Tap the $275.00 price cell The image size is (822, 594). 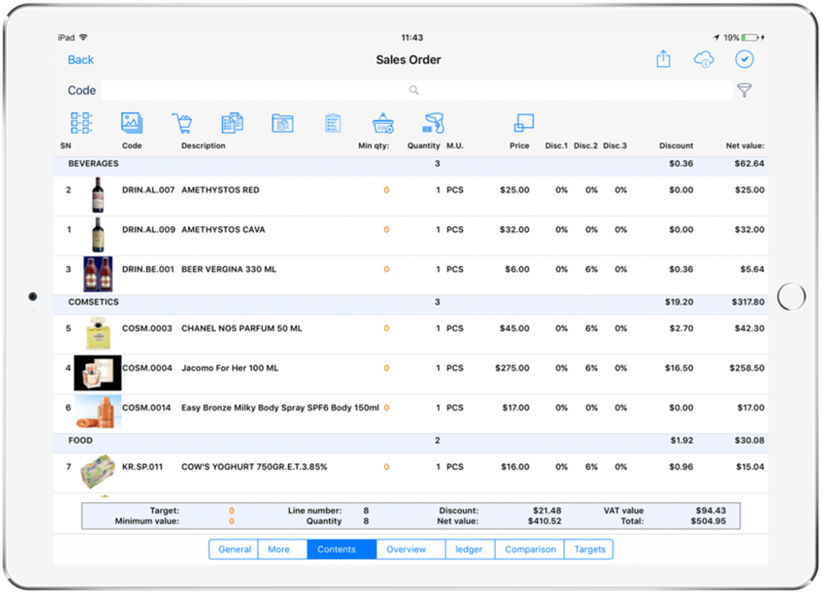(512, 369)
